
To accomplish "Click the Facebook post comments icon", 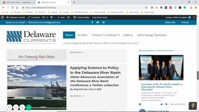I will [166, 104].
